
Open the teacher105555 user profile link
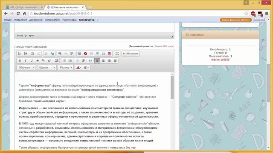(x=220, y=59)
